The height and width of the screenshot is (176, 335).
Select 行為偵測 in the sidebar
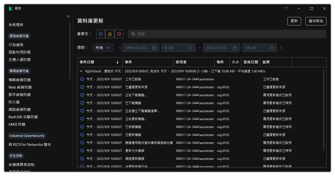(16, 45)
